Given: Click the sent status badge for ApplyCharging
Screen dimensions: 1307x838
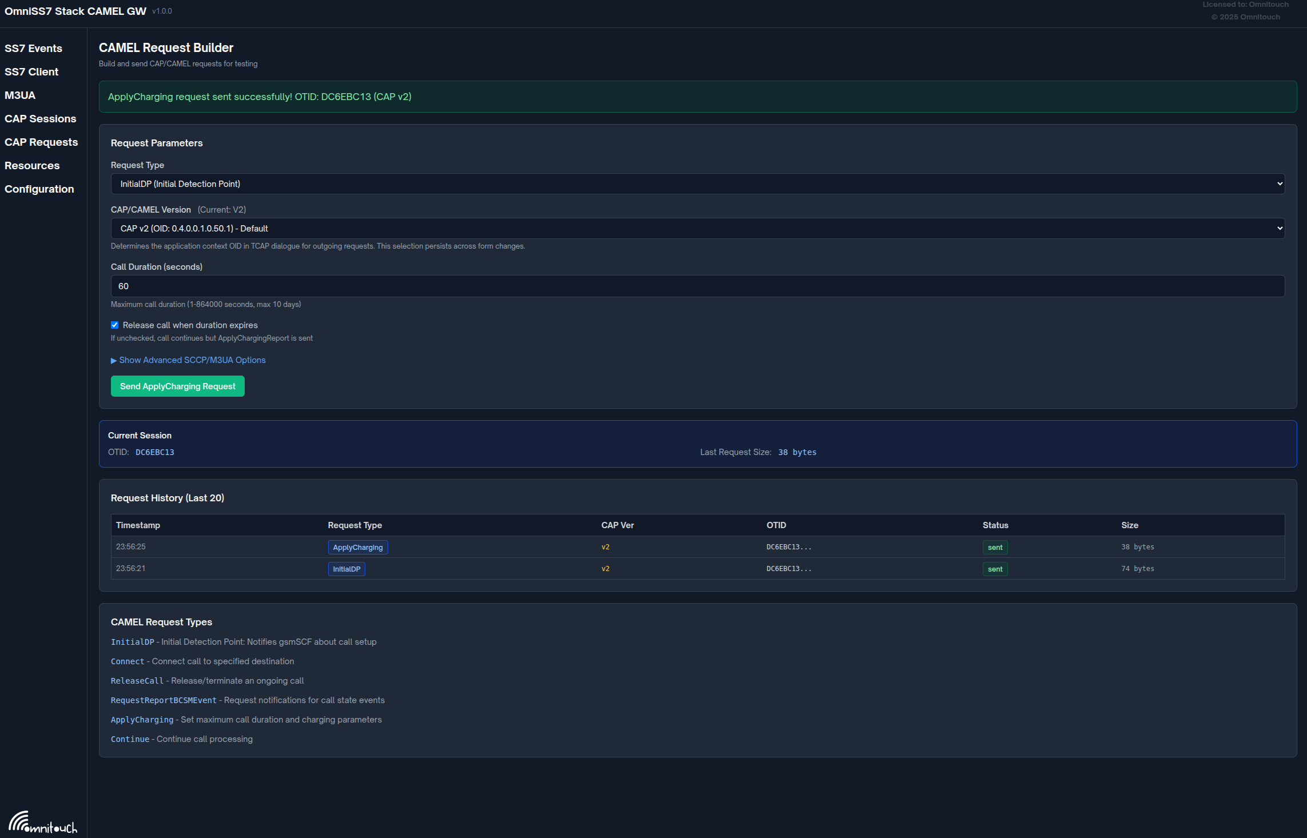Looking at the screenshot, I should click(995, 547).
